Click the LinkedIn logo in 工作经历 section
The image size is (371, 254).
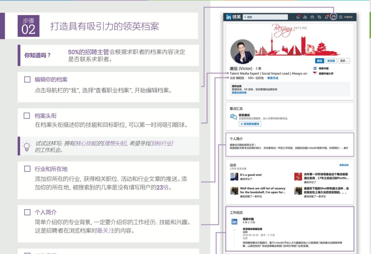coord(234,222)
